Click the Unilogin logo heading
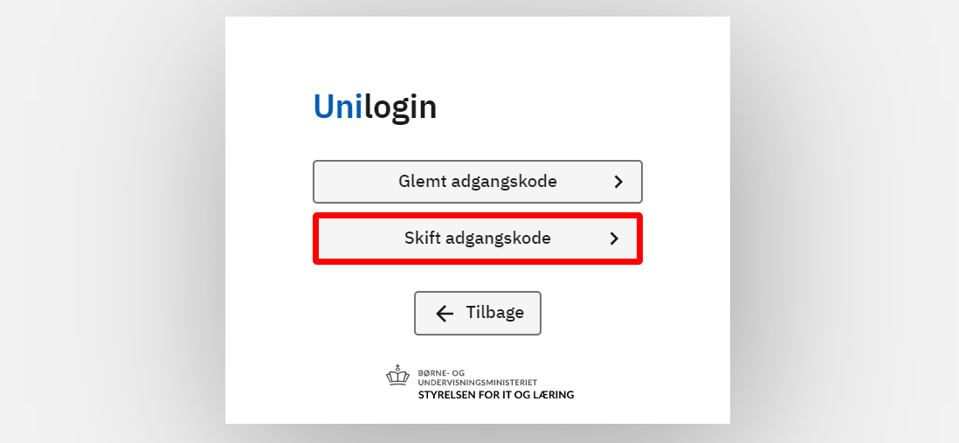959x443 pixels. tap(375, 107)
